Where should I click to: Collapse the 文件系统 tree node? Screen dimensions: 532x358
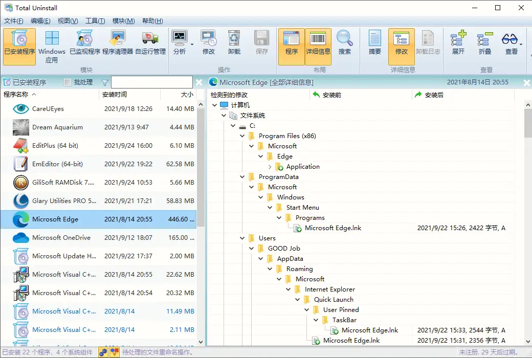coord(224,116)
